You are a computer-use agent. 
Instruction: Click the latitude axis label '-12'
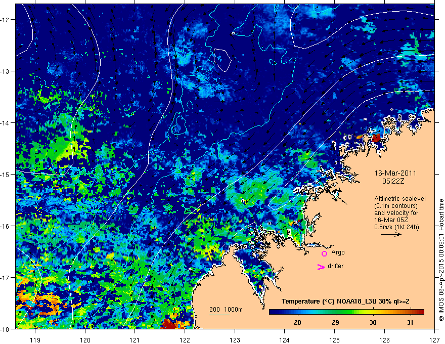tap(5, 20)
